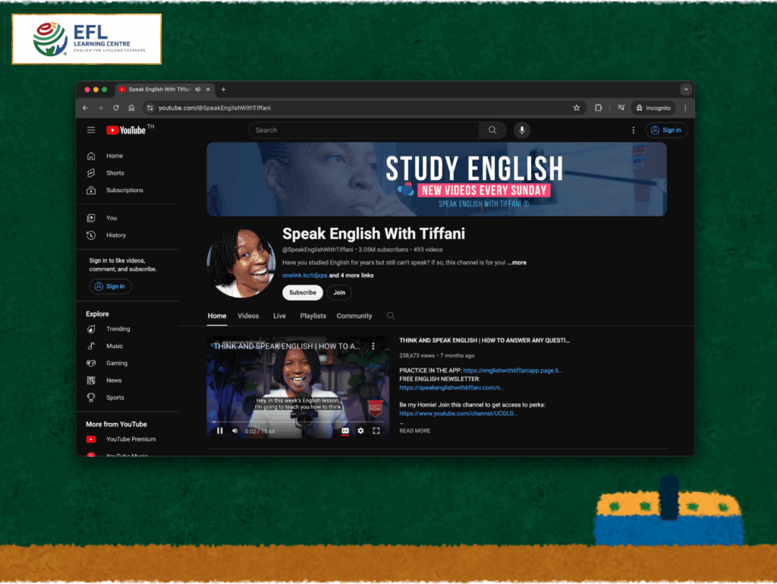View site information icon in address bar

coord(150,108)
